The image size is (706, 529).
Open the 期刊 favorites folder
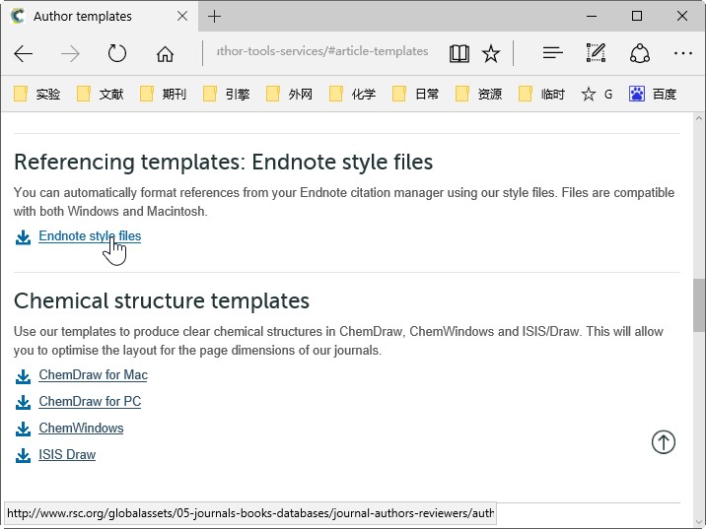coord(163,94)
